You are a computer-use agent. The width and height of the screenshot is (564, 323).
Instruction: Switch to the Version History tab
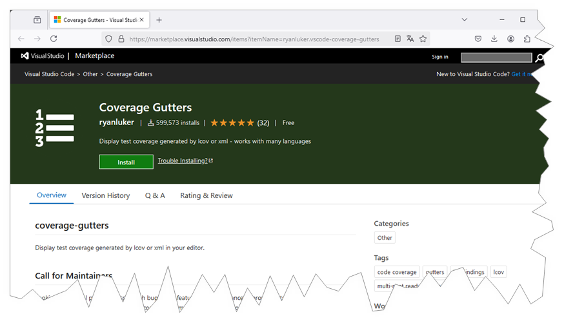106,195
